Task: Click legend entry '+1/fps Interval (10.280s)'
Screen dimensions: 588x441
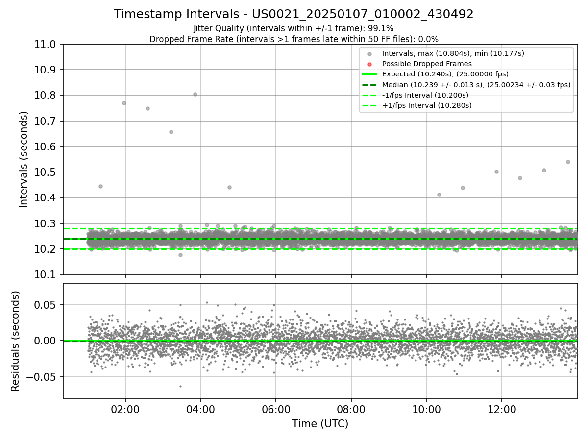Action: point(426,105)
